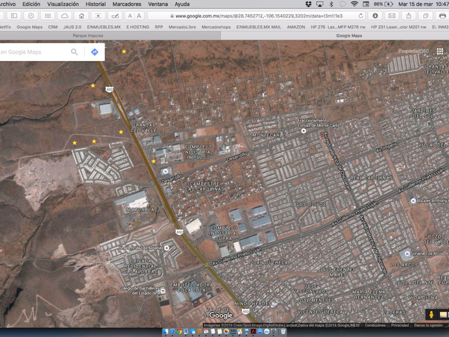Viewport: 449px width, 337px height.
Task: Select the Street View pegman icon
Action: [431, 315]
